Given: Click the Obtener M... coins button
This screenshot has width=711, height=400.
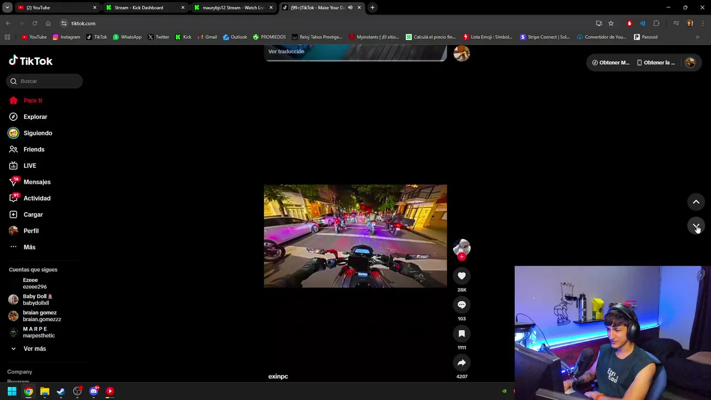Looking at the screenshot, I should (610, 63).
